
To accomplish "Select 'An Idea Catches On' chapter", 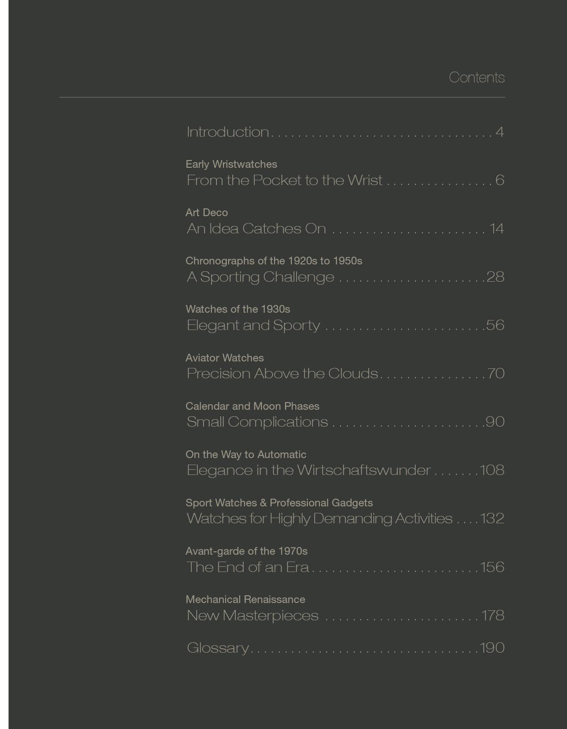I will (x=256, y=229).
